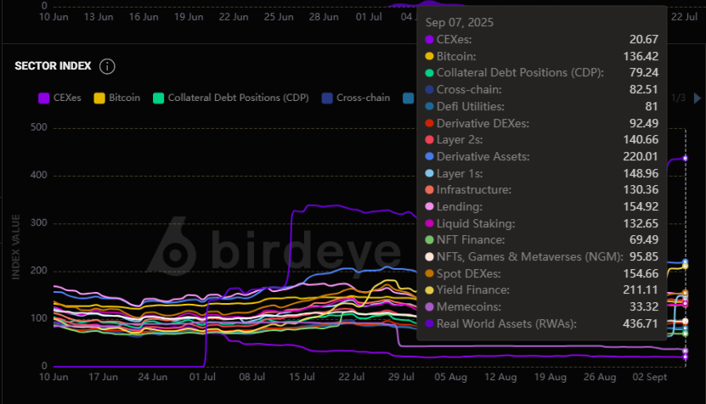Click the INDEX VALUE axis title
The width and height of the screenshot is (706, 404).
click(x=16, y=247)
